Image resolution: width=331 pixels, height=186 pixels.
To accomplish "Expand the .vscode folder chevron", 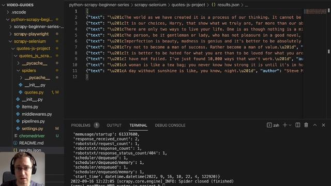I will (x=8, y=12).
